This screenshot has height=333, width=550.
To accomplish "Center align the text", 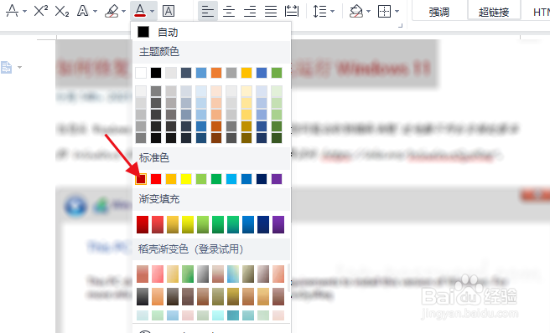I will 229,12.
